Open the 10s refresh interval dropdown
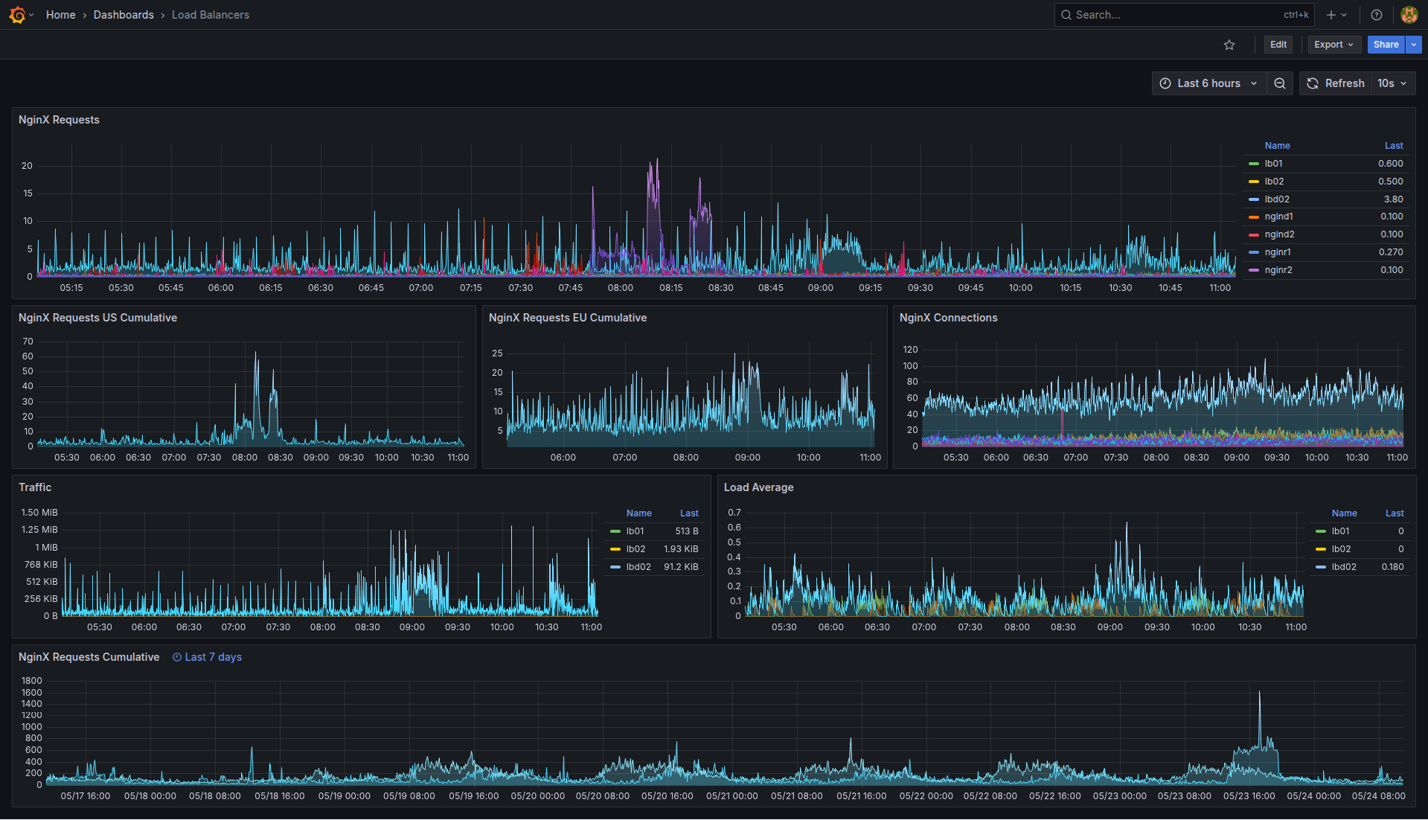 coord(1392,83)
